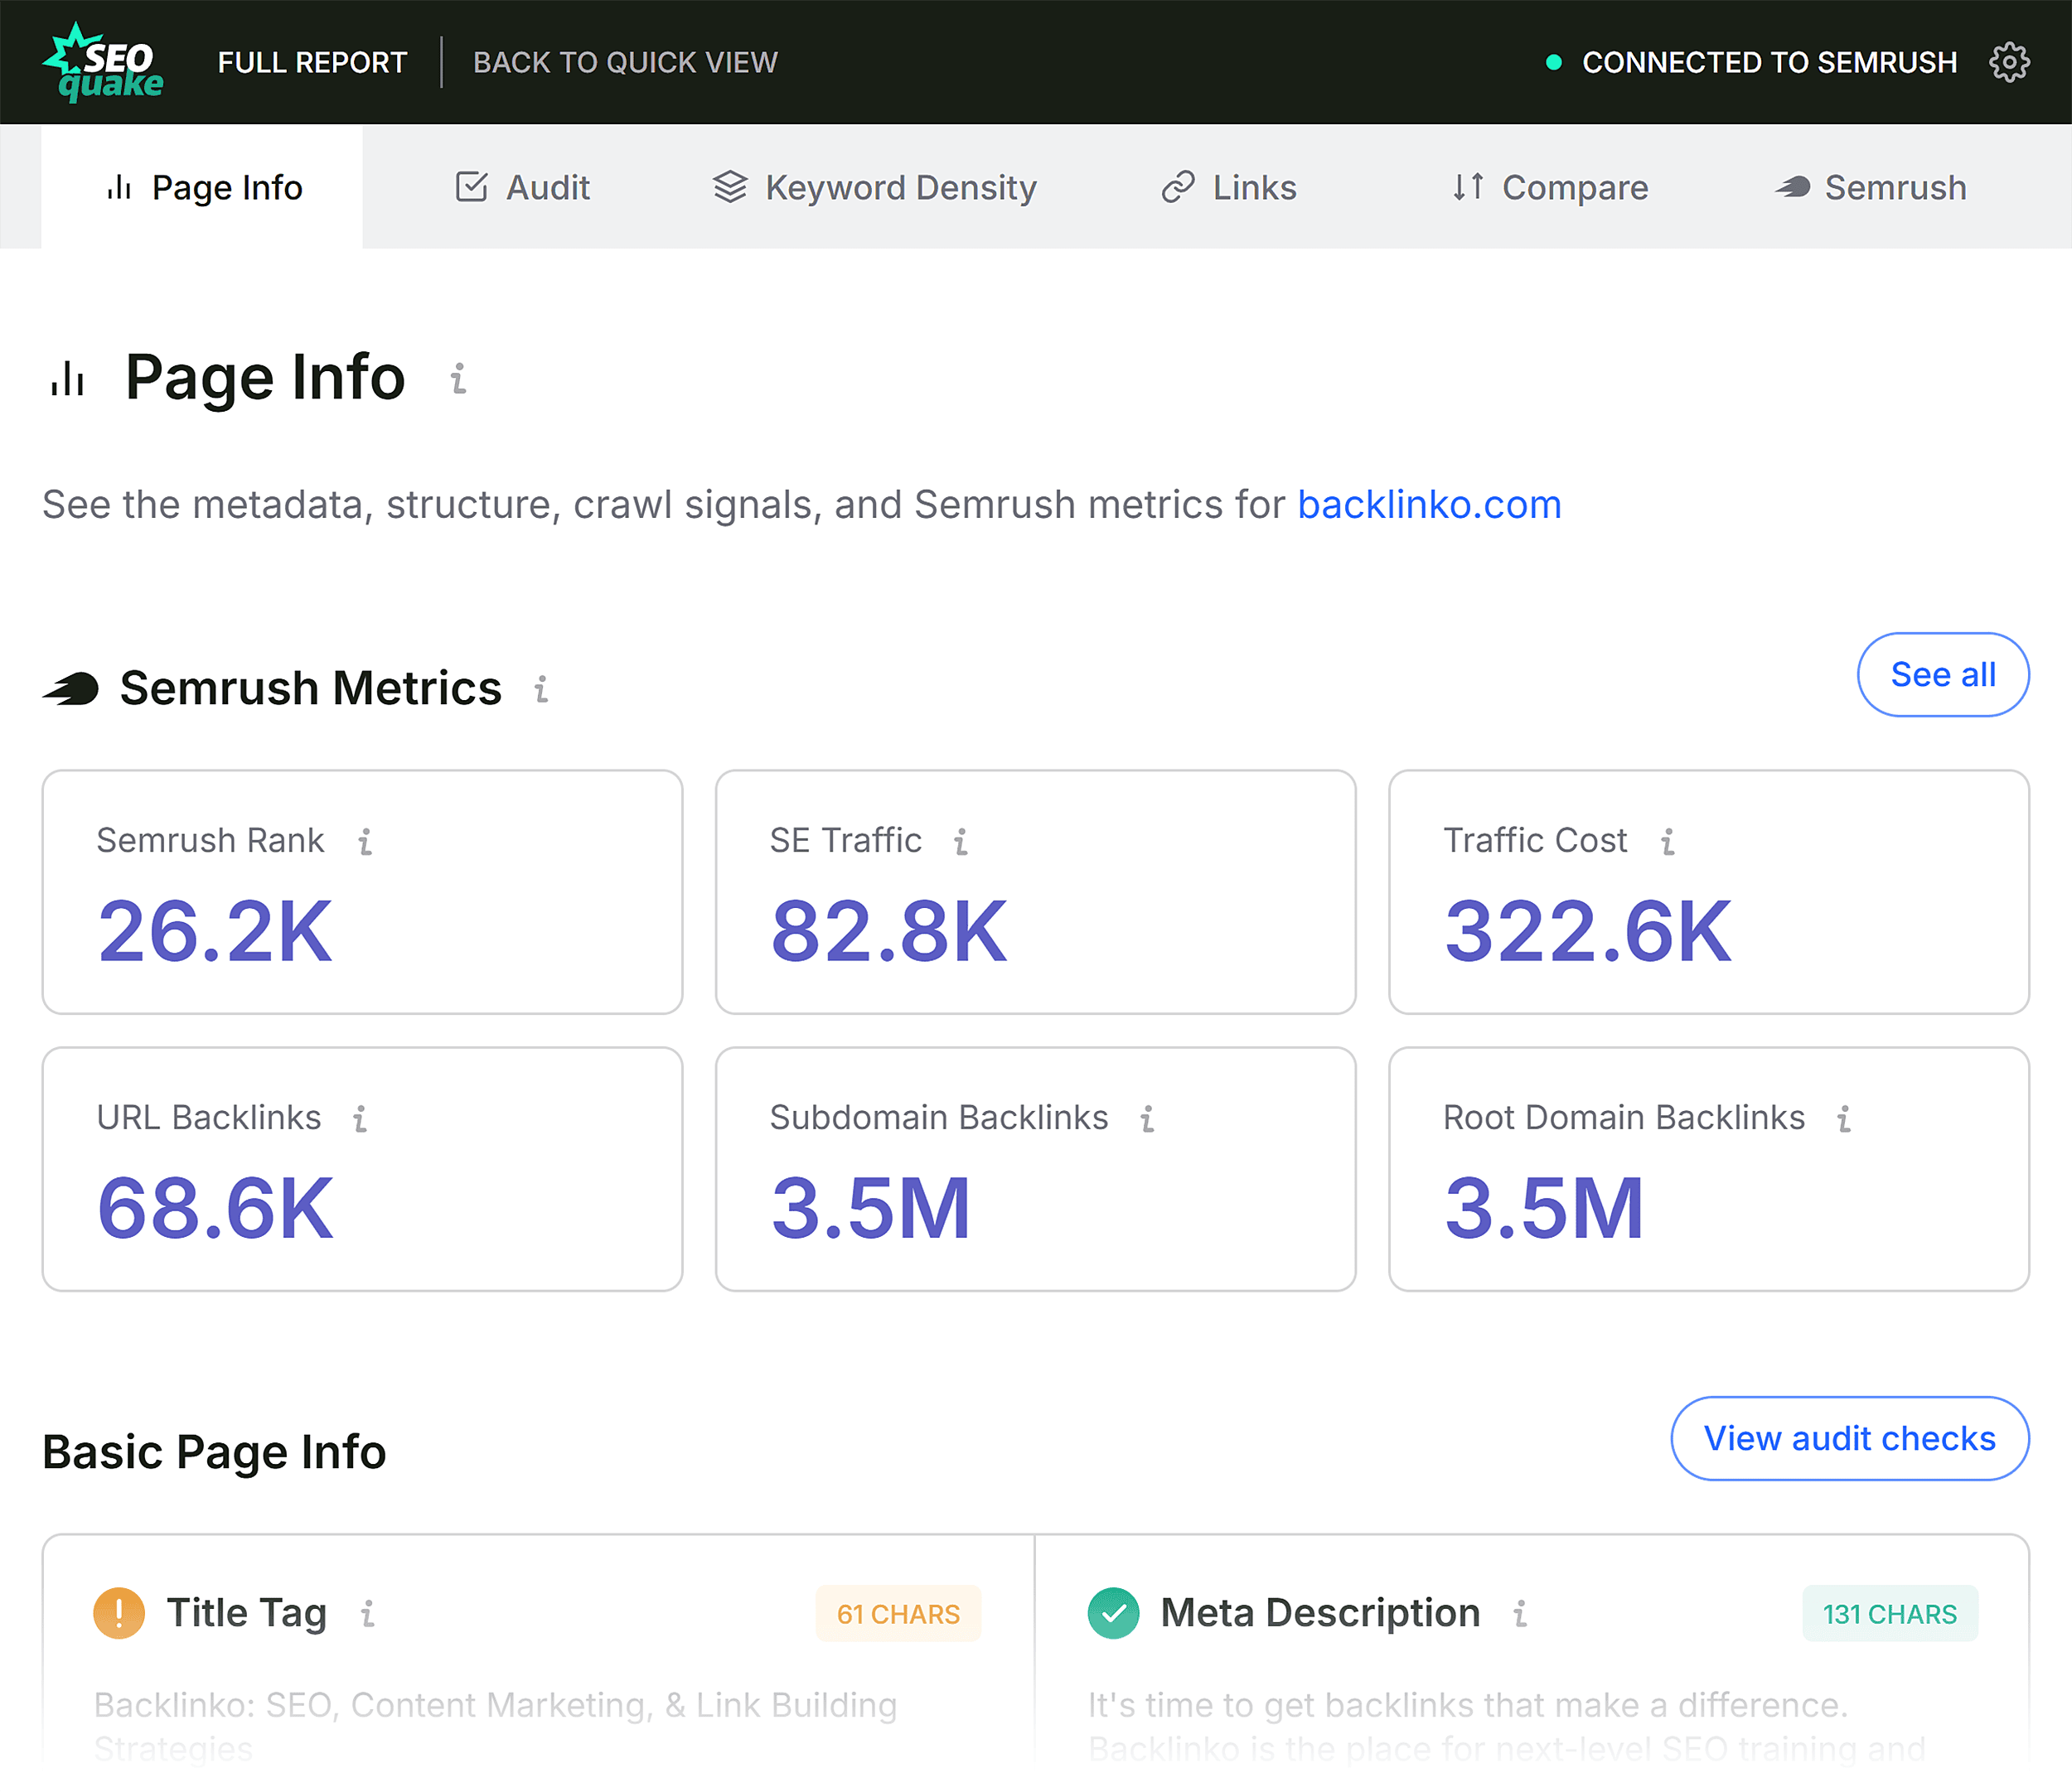Go BACK TO QUICK VIEW
The height and width of the screenshot is (1792, 2072).
625,62
